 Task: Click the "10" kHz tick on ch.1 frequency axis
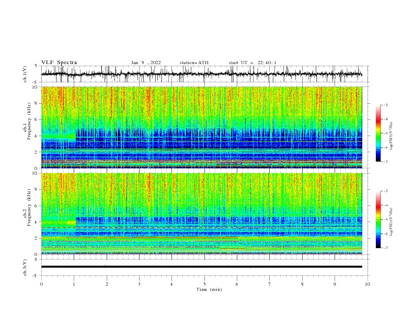point(36,87)
